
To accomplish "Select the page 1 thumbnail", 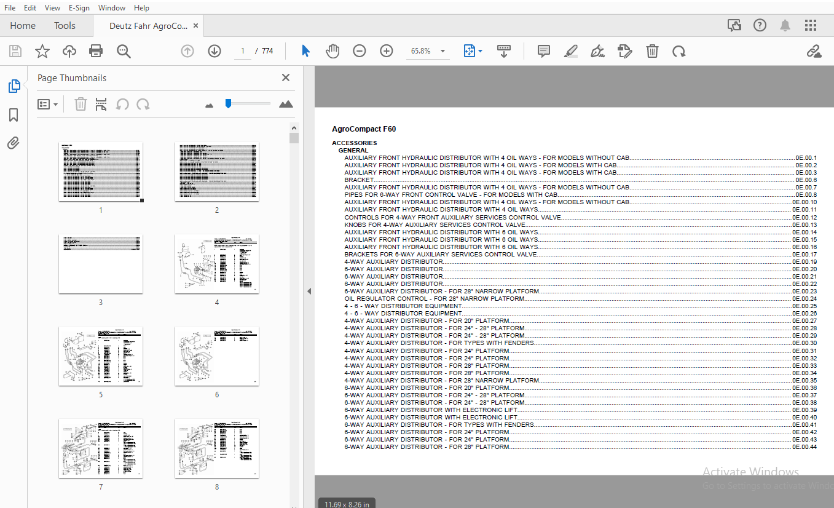I will click(101, 172).
